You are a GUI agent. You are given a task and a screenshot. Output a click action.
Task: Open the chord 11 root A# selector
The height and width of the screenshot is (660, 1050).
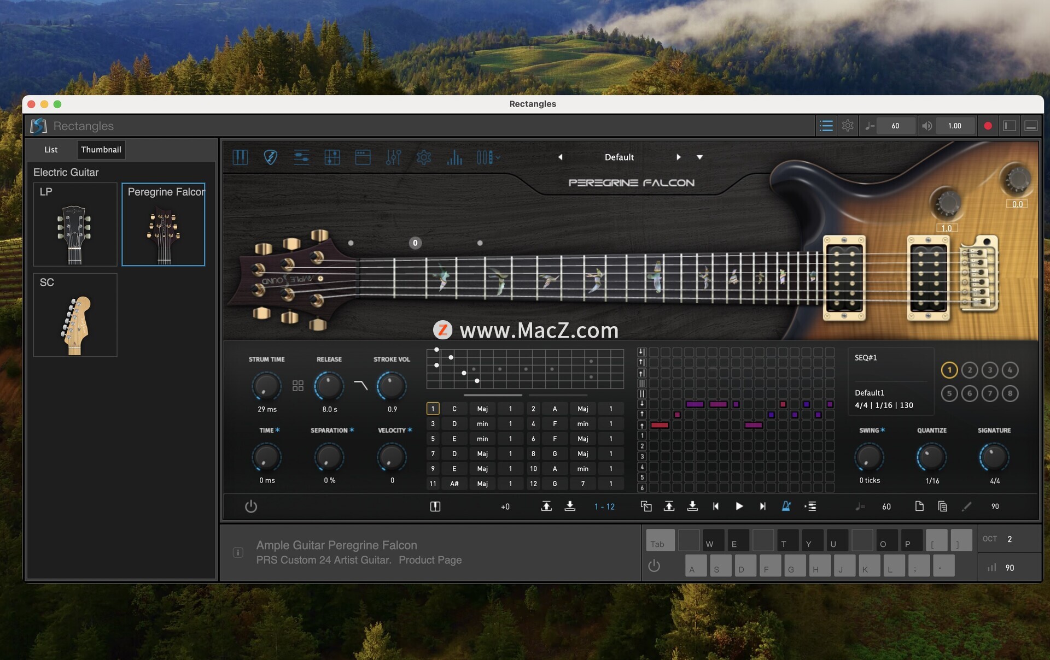(454, 484)
